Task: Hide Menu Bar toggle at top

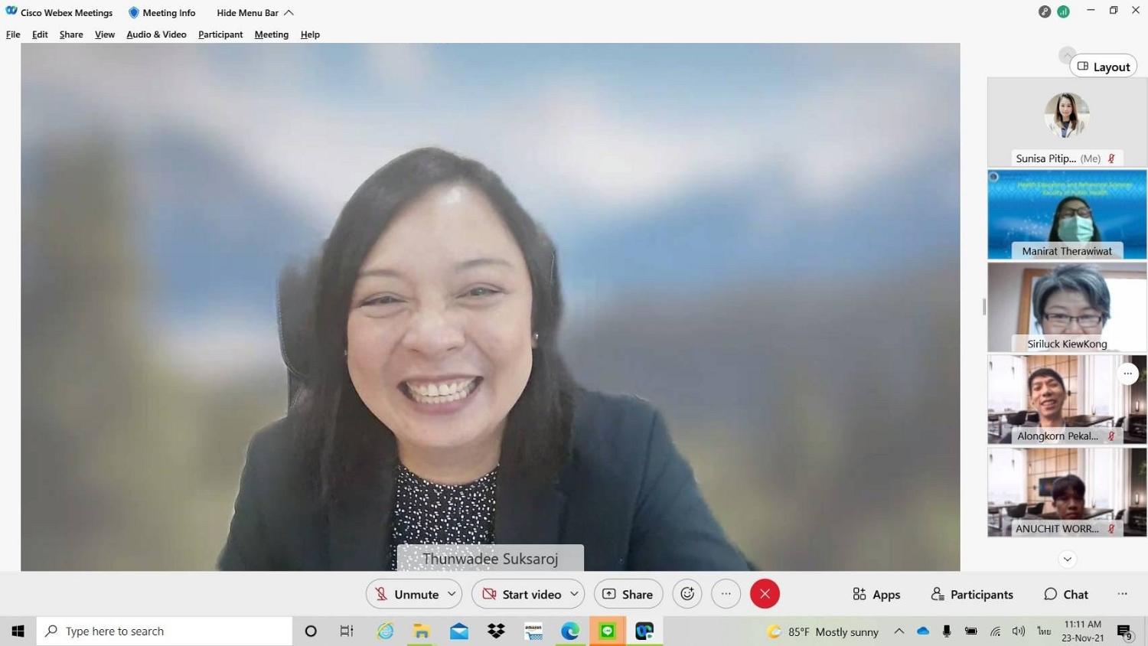Action: (x=255, y=12)
